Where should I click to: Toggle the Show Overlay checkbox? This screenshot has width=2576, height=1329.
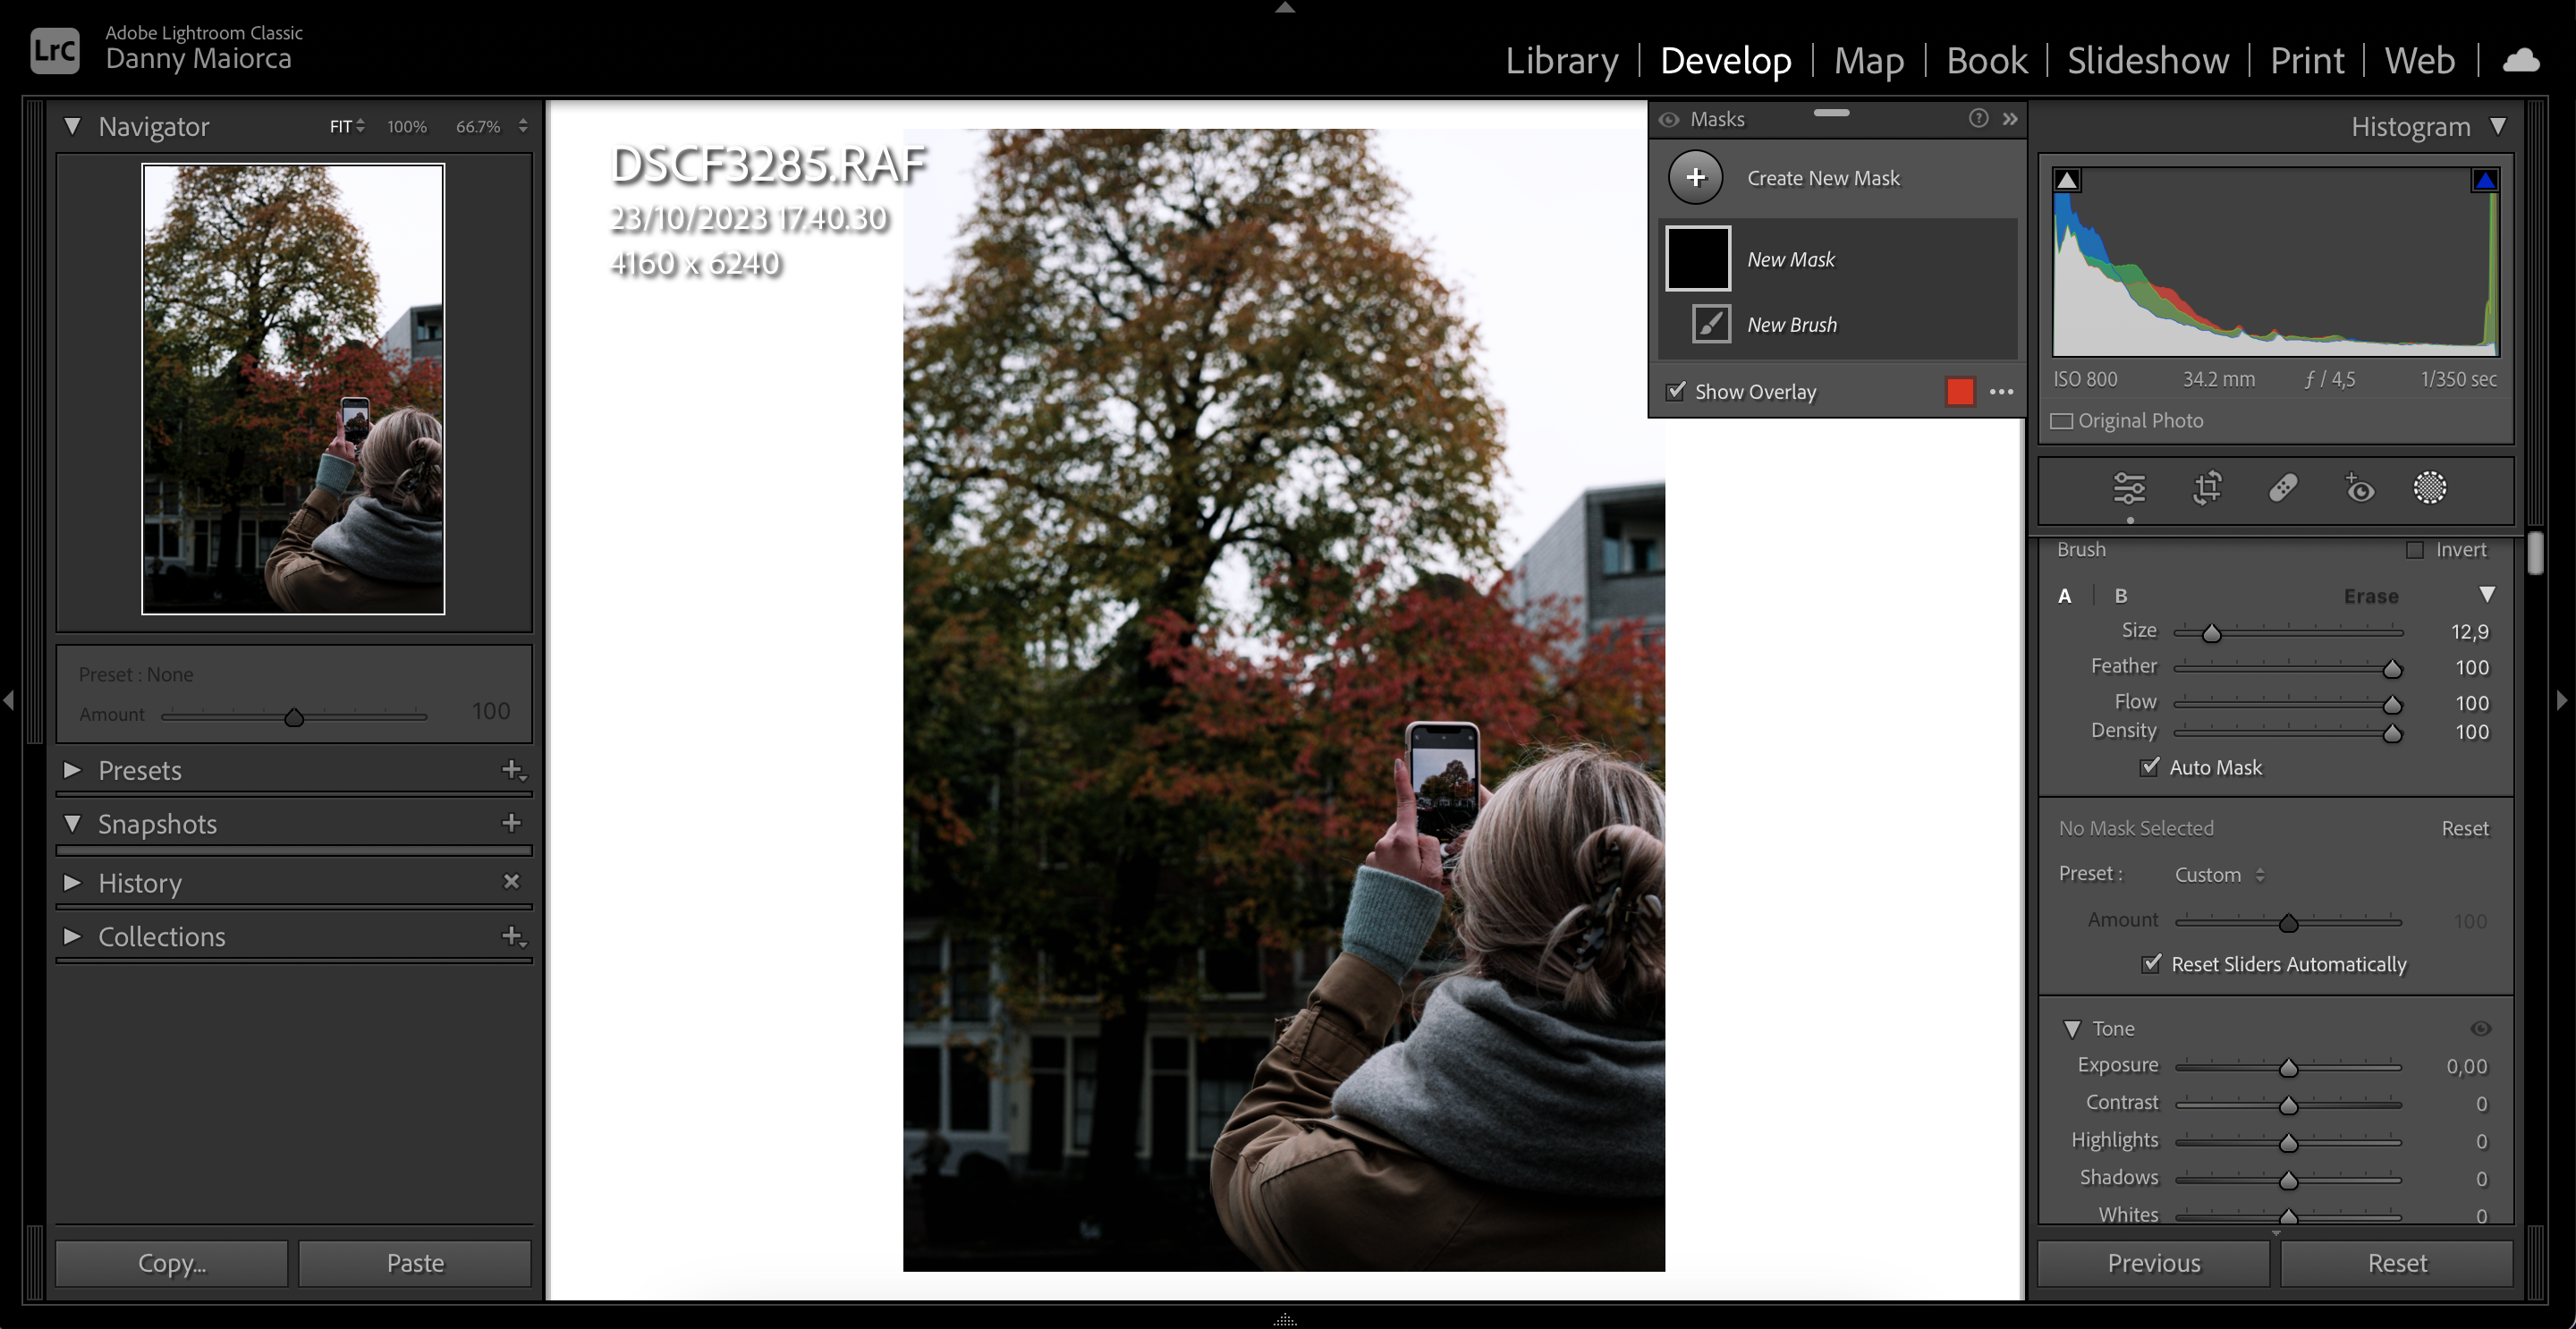1677,392
